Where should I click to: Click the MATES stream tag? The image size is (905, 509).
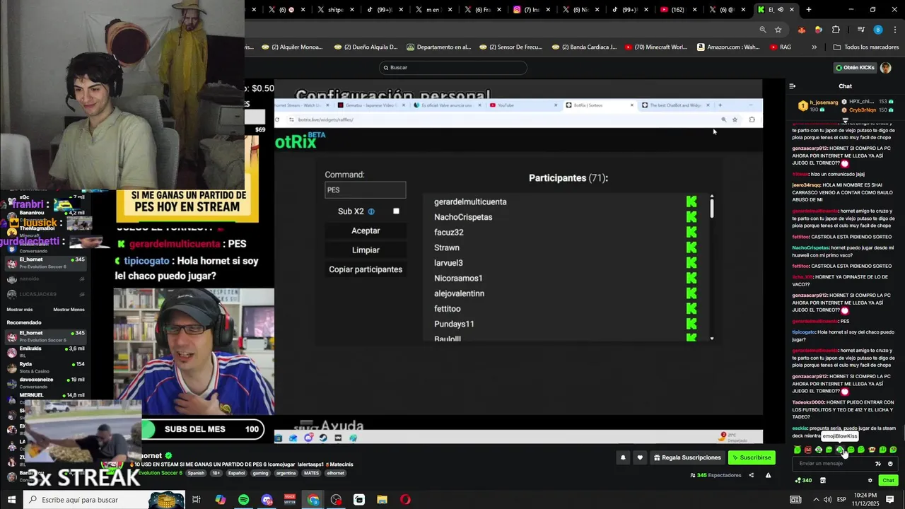(x=311, y=473)
